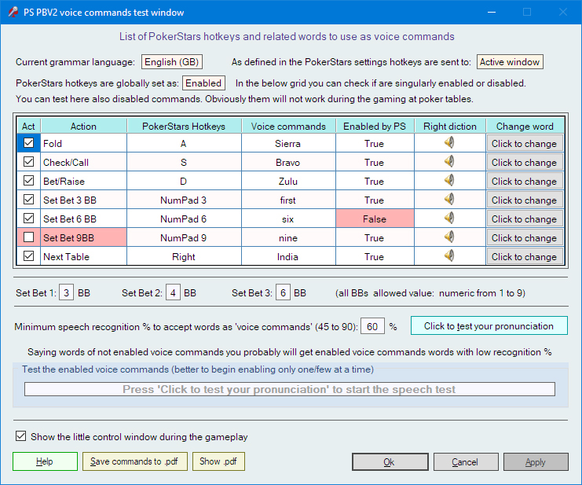The height and width of the screenshot is (485, 582).
Task: Click the Enabled global hotkeys box
Action: [203, 83]
